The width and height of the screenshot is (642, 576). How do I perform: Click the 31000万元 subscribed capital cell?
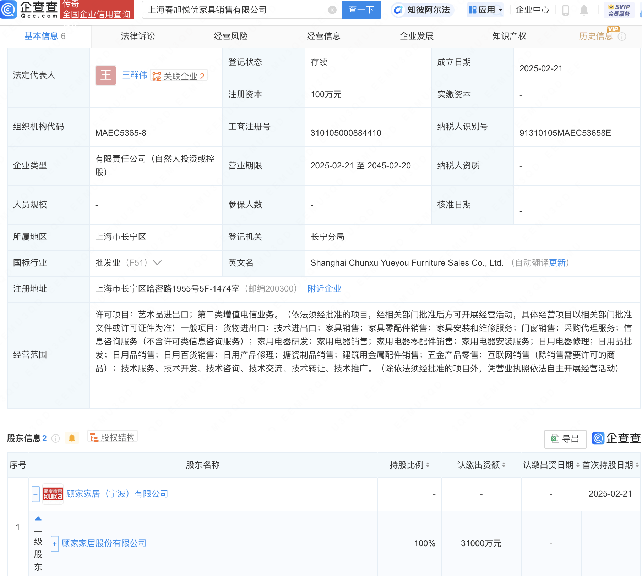[x=481, y=543]
